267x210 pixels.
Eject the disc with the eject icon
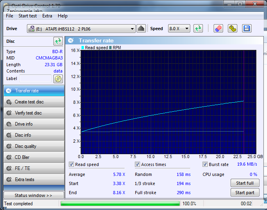pos(141,29)
